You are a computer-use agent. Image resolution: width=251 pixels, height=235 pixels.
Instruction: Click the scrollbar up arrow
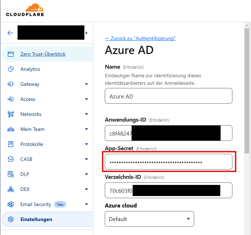pyautogui.click(x=247, y=25)
